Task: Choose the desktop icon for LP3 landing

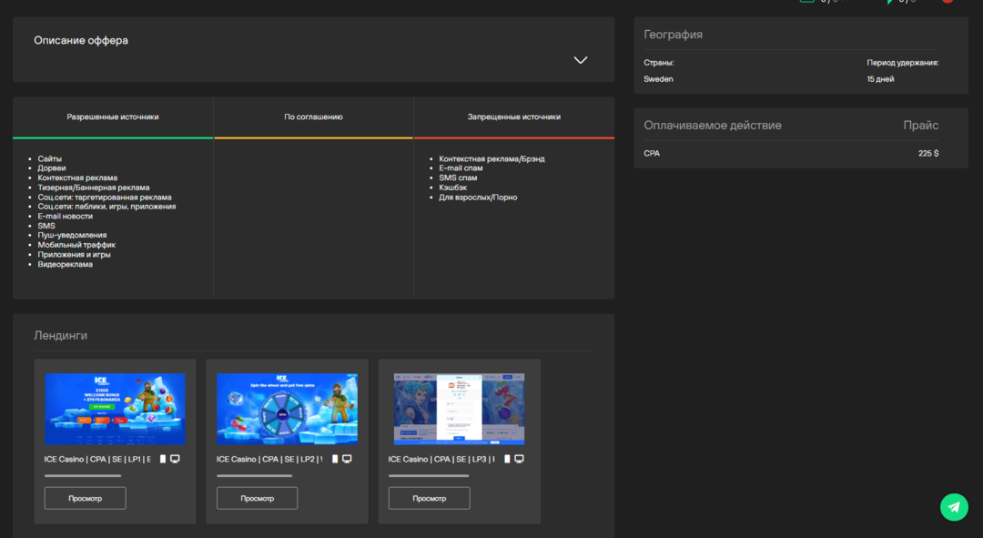Action: [x=519, y=459]
